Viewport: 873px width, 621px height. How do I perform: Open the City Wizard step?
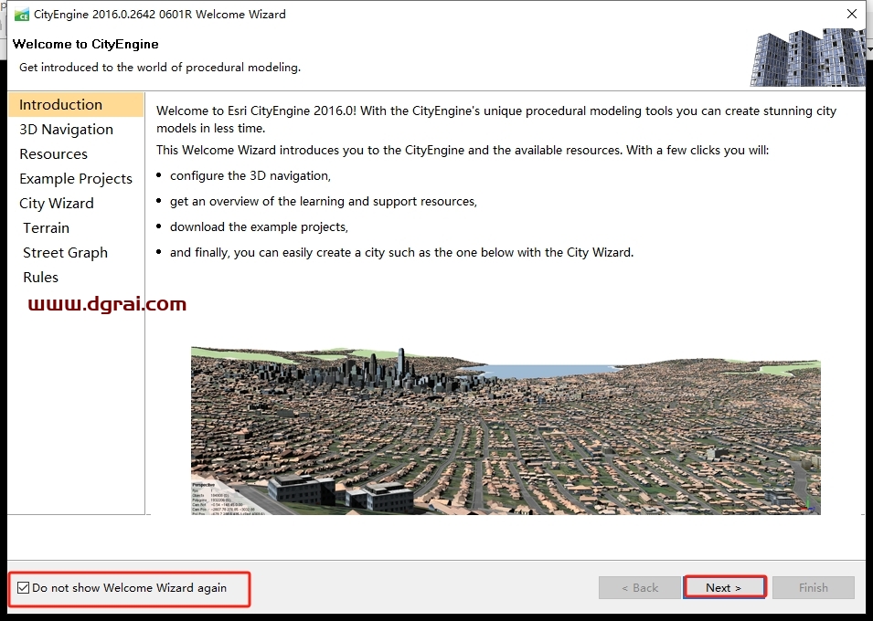coord(57,203)
